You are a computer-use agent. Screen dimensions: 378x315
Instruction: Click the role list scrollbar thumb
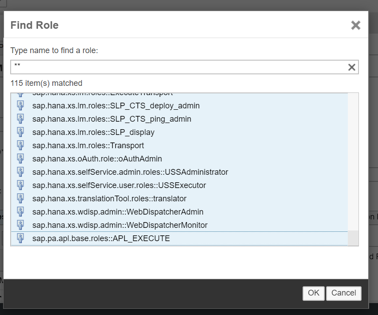353,238
